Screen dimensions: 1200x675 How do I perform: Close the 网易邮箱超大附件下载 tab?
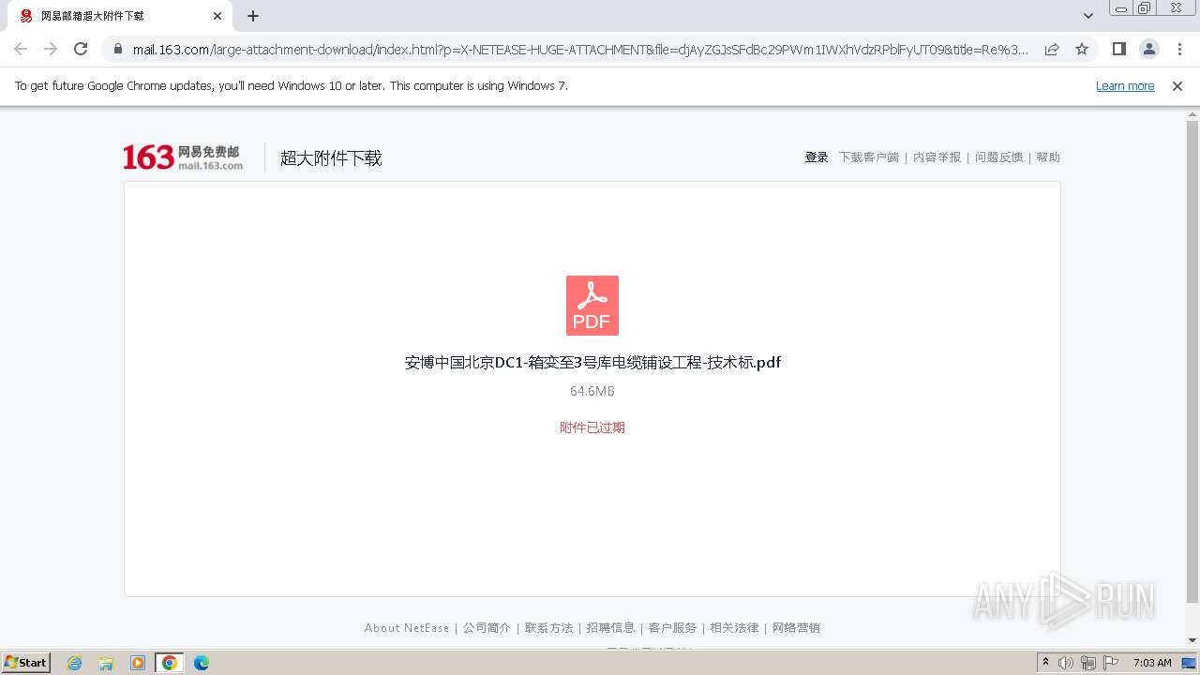[x=217, y=16]
